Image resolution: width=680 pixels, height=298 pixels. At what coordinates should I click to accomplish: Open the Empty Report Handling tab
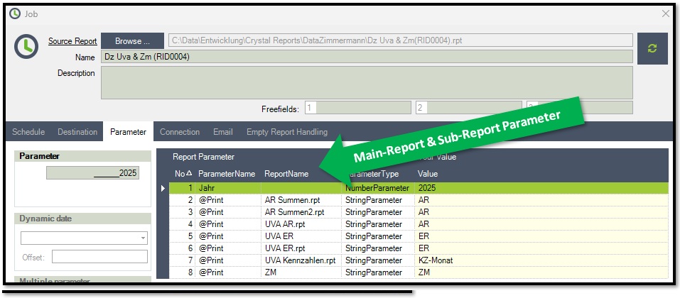287,132
